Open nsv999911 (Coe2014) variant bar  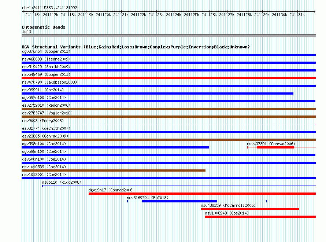pos(158,93)
